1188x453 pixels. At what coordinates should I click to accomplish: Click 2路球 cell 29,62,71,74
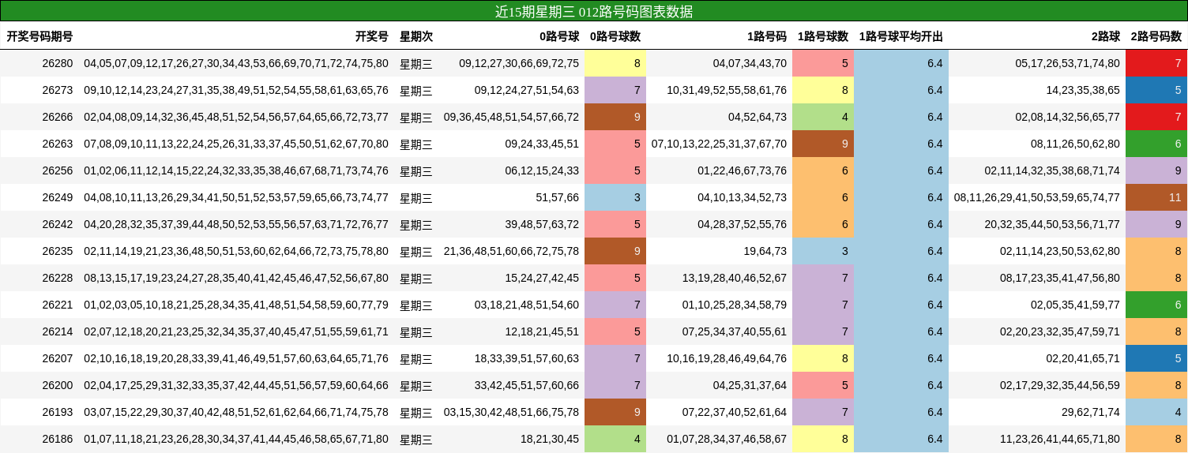tap(1091, 412)
